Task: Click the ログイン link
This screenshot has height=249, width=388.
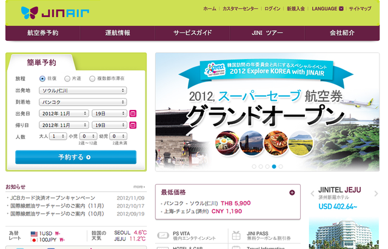Action: coord(272,9)
